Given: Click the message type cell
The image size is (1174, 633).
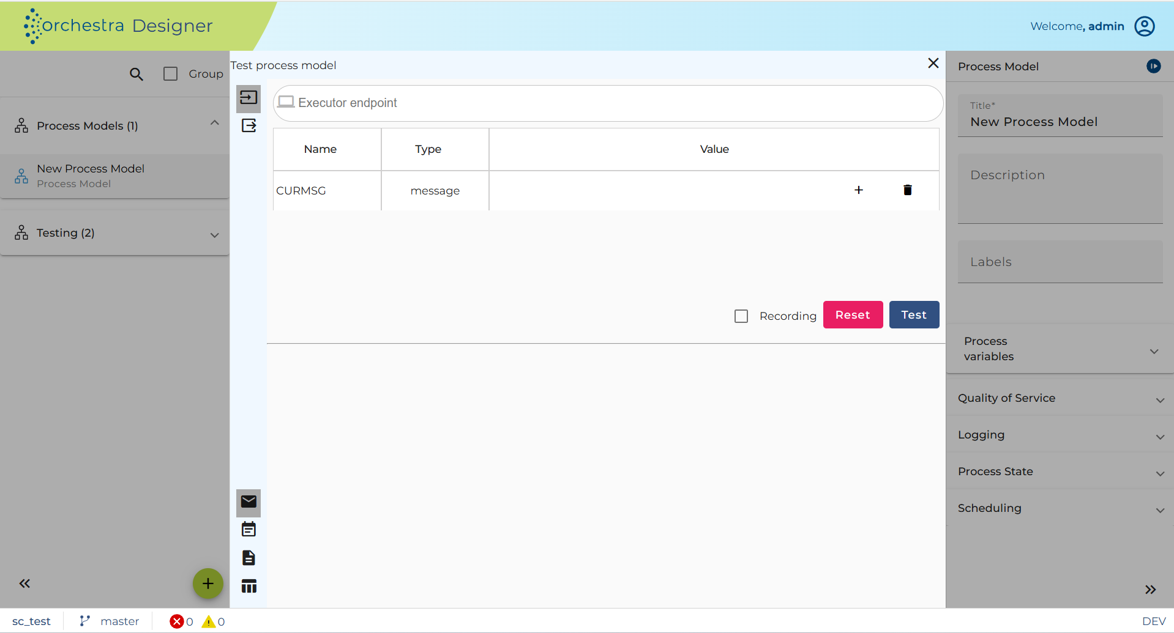Looking at the screenshot, I should [435, 191].
